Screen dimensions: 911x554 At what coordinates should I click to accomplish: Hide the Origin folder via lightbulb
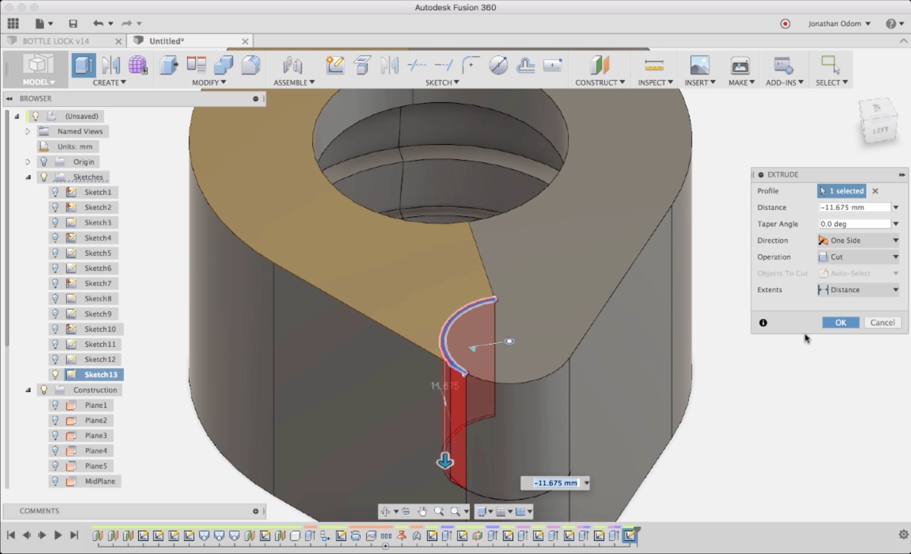pos(44,162)
